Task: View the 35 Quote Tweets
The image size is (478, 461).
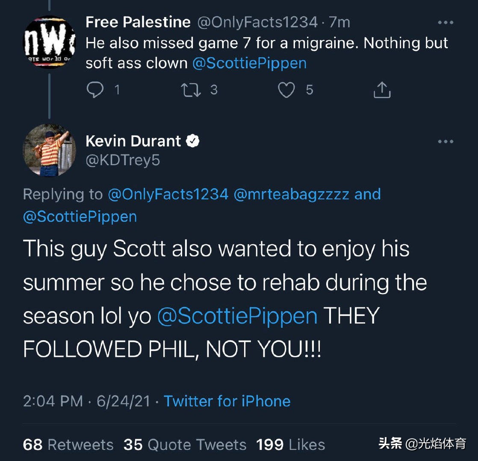Action: tap(185, 445)
